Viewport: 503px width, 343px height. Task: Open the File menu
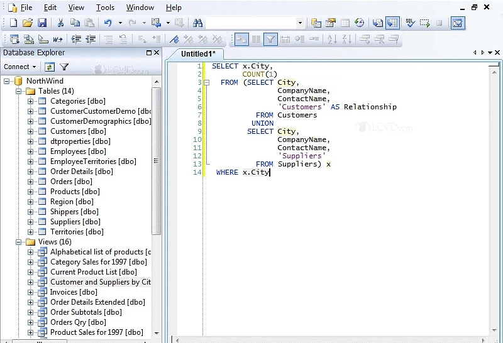(26, 8)
